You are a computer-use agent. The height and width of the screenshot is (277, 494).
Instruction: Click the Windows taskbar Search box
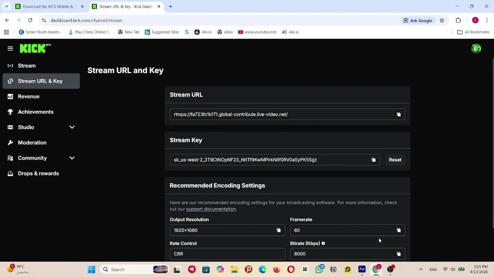(x=135, y=269)
